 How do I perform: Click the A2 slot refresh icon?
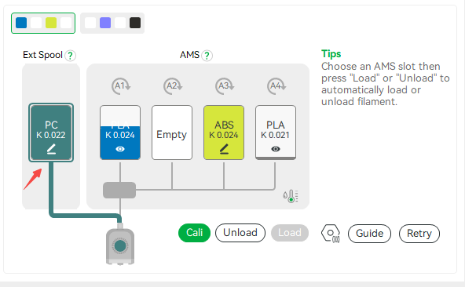[x=173, y=86]
